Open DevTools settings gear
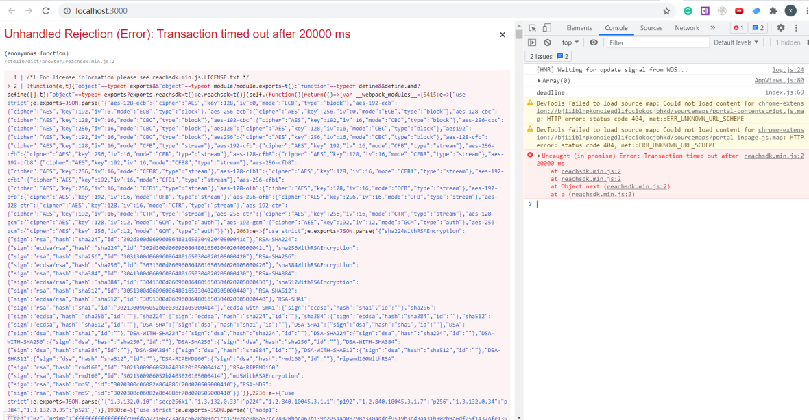The image size is (809, 420). pos(781,28)
